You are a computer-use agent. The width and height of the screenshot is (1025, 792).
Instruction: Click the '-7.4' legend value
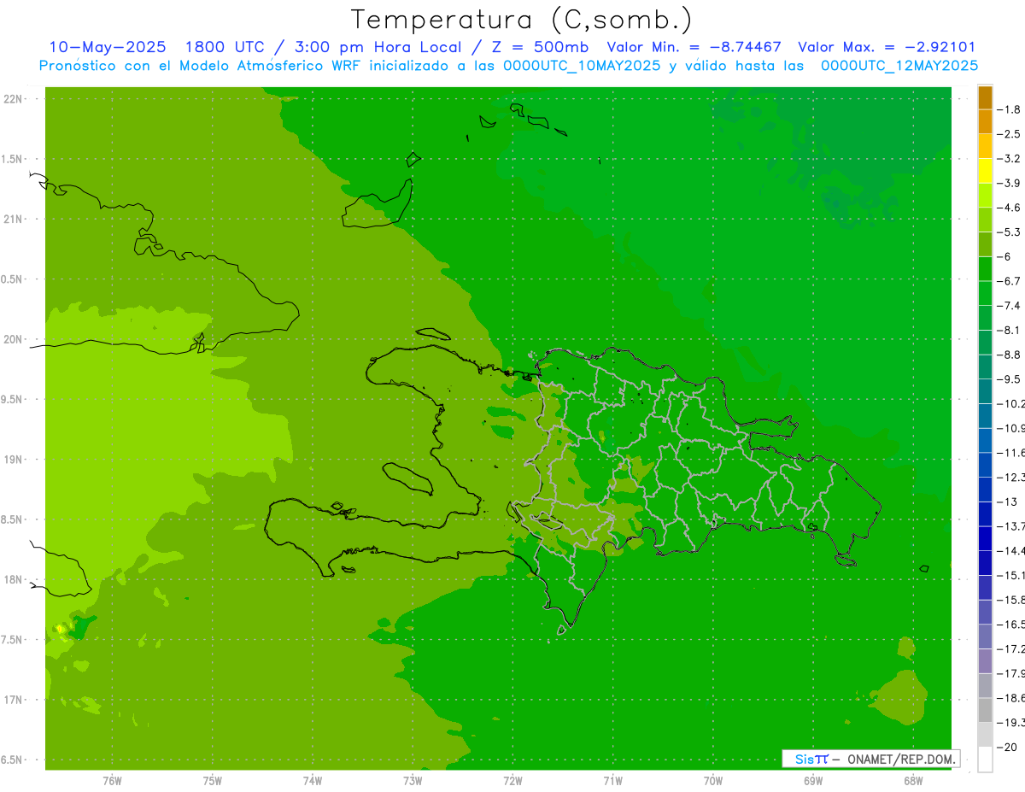click(x=1009, y=306)
